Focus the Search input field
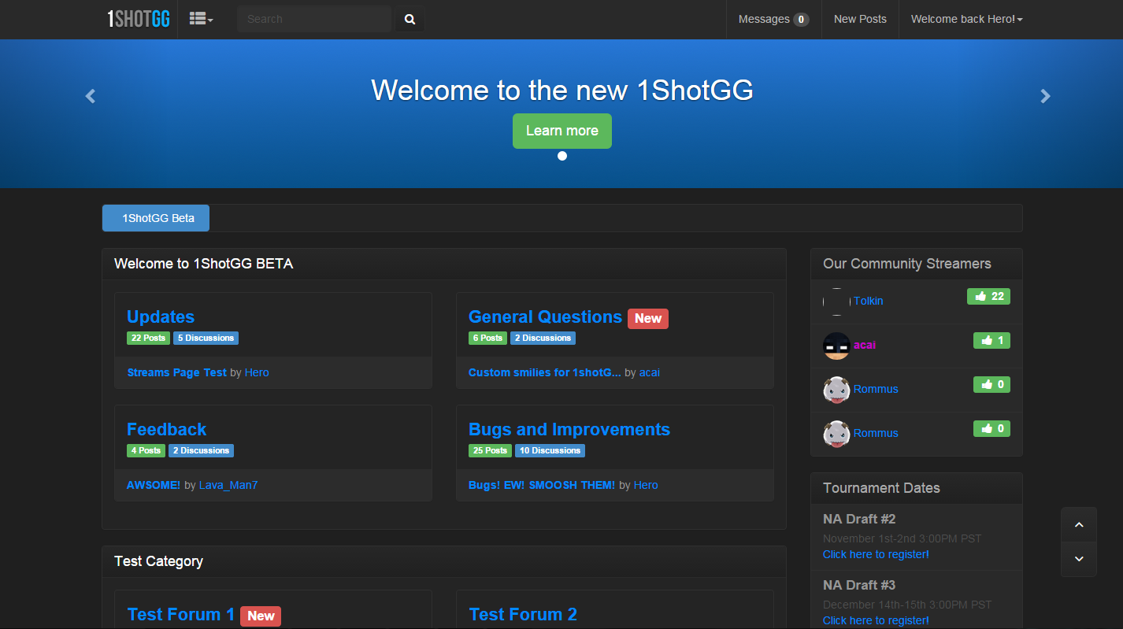Viewport: 1123px width, 629px height. tap(313, 19)
